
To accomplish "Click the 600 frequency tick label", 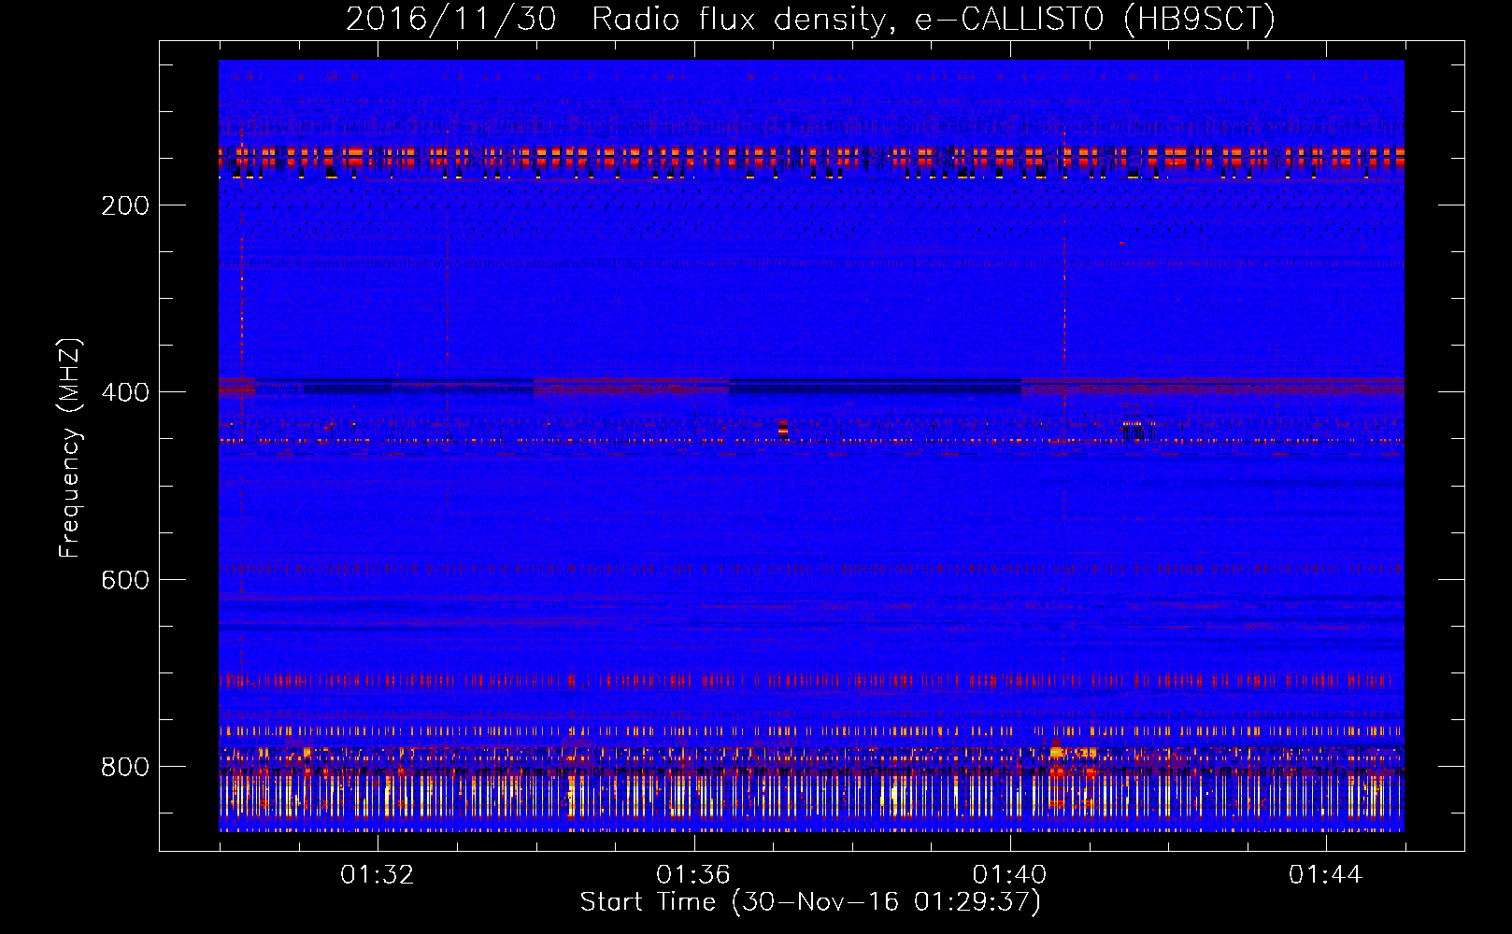I will click(x=125, y=580).
